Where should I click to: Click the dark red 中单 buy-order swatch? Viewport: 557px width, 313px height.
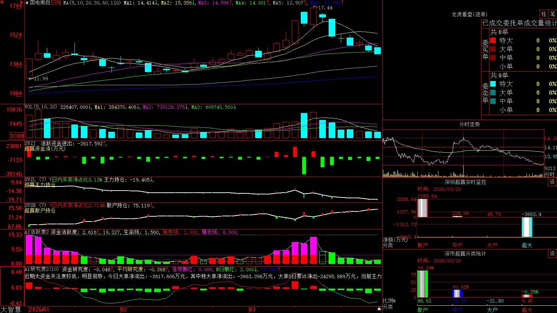(493, 58)
